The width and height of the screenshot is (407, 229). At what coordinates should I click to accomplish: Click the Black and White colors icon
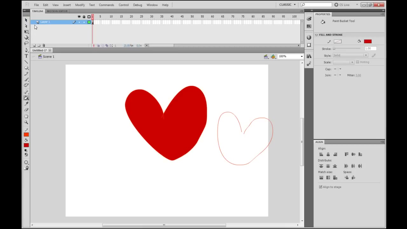(x=26, y=150)
